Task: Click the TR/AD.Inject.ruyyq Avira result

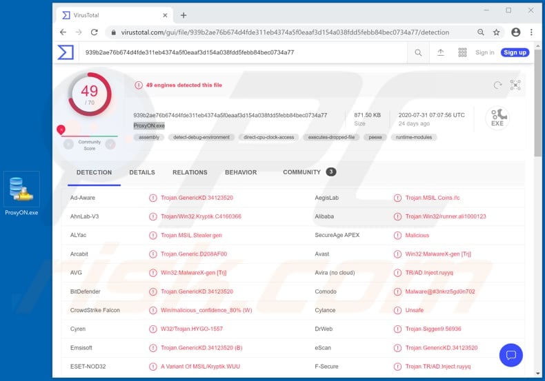Action: point(429,273)
